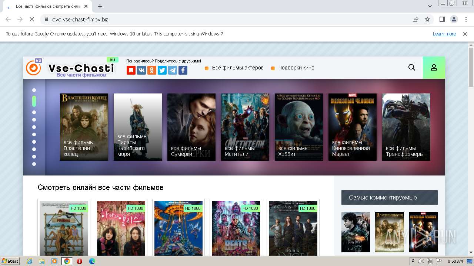Select the sixth slider dot
Viewport: 474px width, 266px height.
[x=34, y=134]
